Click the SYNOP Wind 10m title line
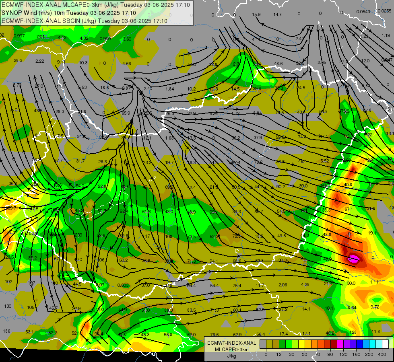394x362 pixels. pos(68,13)
